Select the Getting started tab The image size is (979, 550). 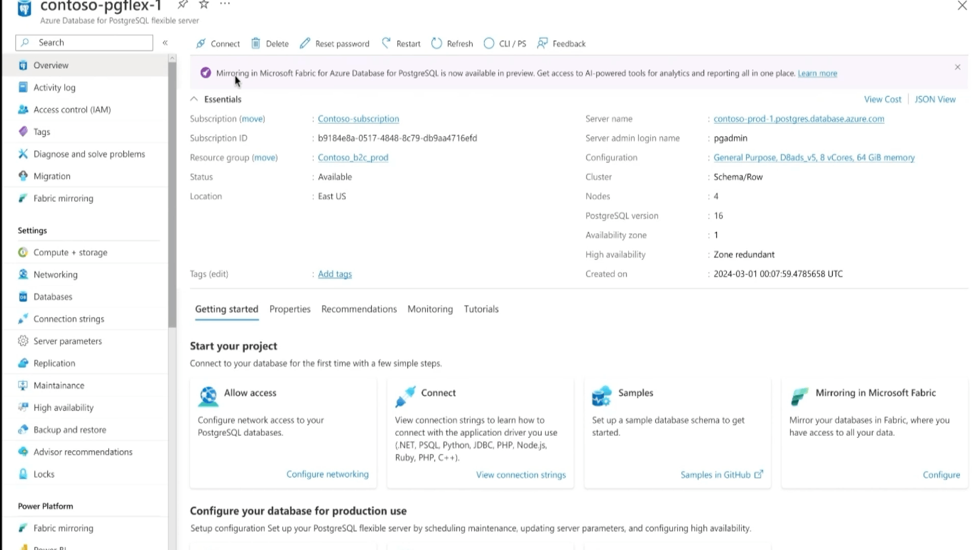click(226, 309)
